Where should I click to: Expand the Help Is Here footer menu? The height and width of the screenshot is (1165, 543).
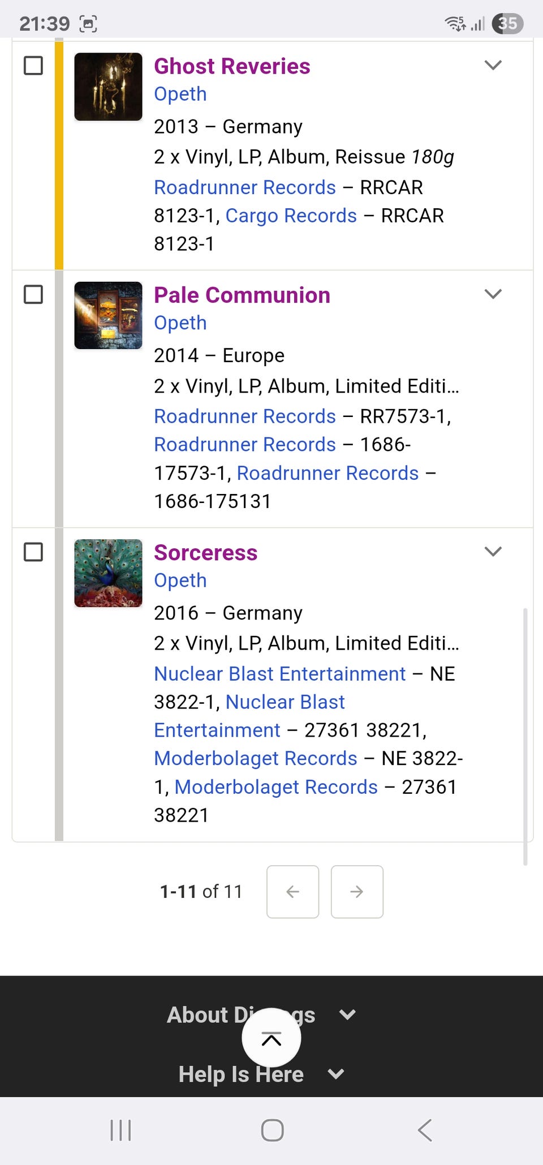coord(336,1074)
